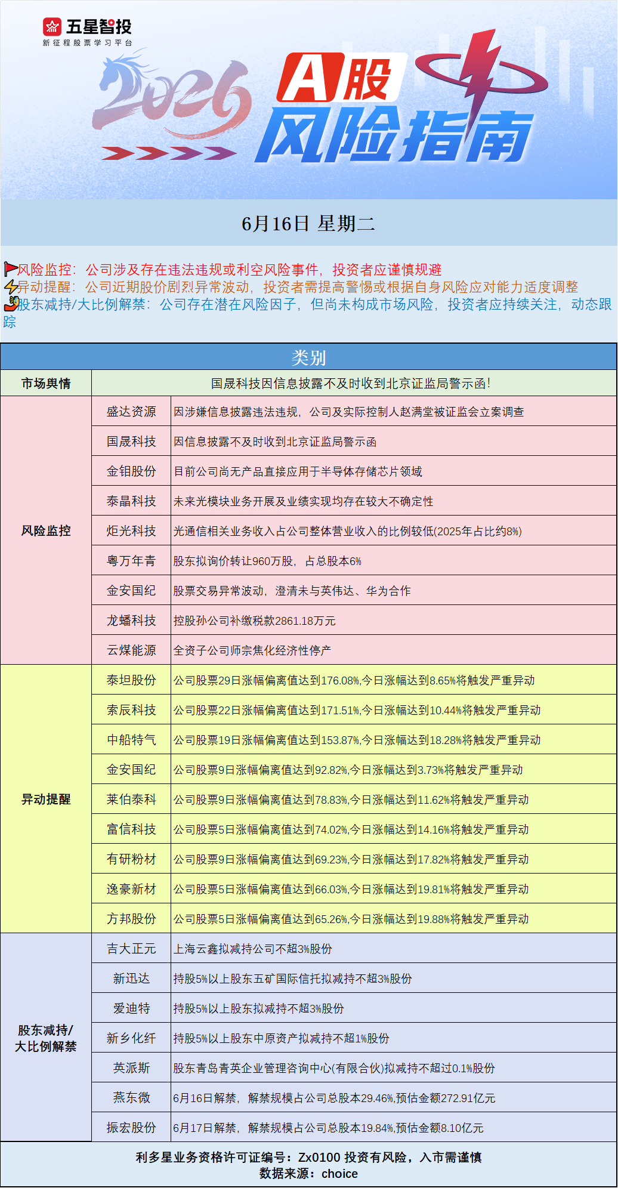The height and width of the screenshot is (1188, 618).
Task: Click description 预估金额272.91亿元
Action: click(446, 1098)
